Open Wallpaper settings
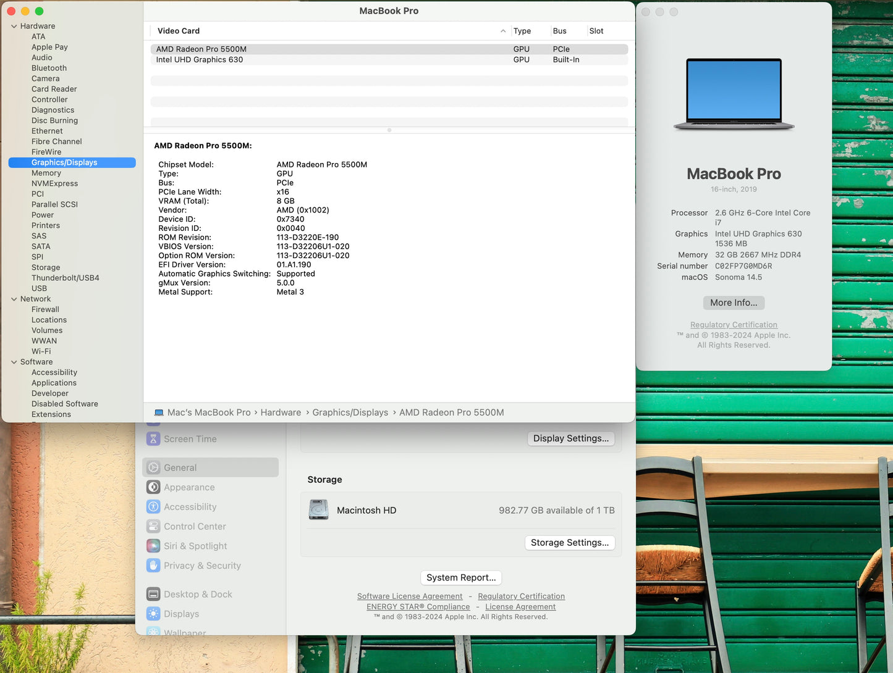Screen dimensions: 893x673 coord(185,632)
